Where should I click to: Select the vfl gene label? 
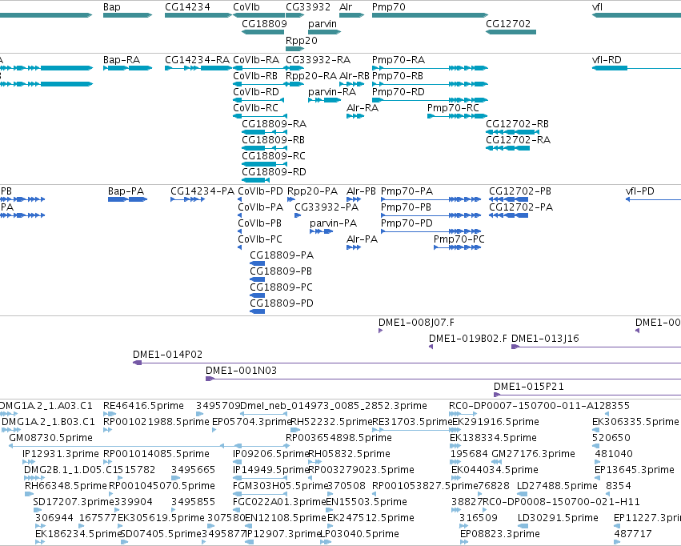click(x=597, y=7)
